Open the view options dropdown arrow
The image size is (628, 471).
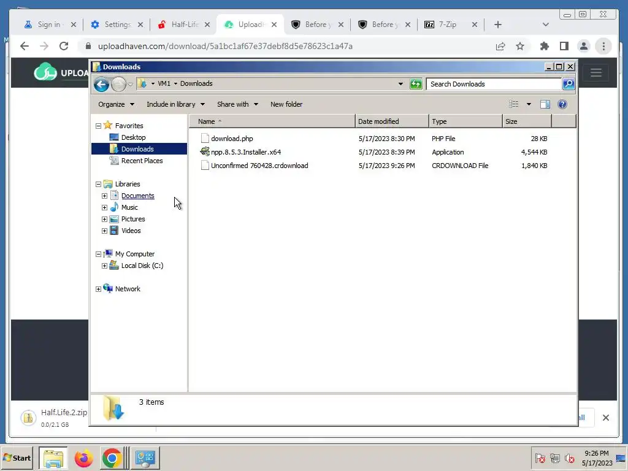coord(529,104)
